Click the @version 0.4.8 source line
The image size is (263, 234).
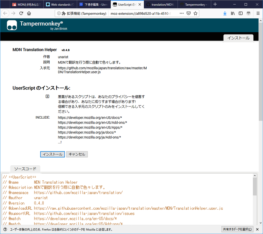point(23,203)
